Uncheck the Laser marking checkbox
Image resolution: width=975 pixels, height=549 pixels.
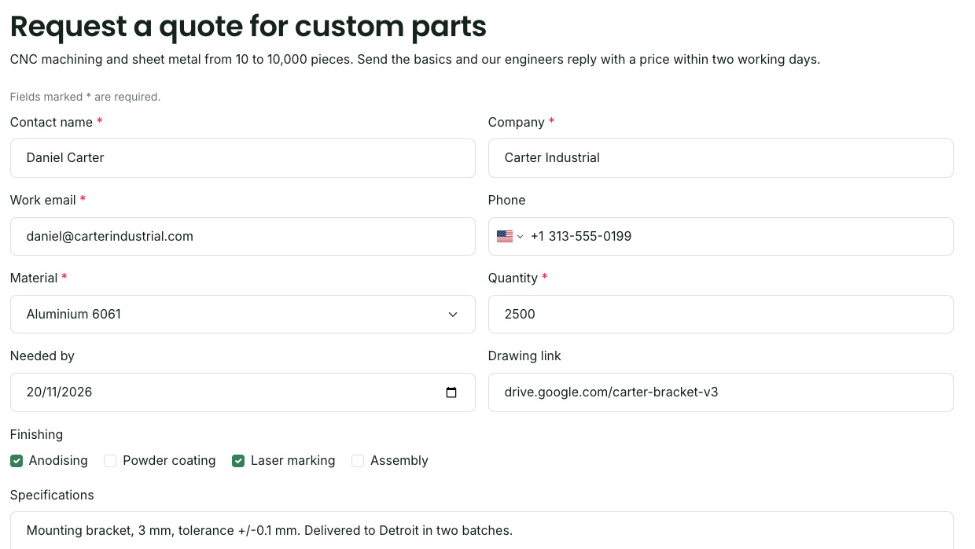click(238, 461)
